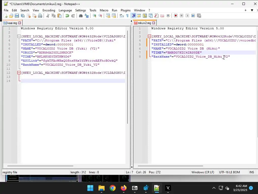Open Replace dialog toolbar icon

coord(87,16)
